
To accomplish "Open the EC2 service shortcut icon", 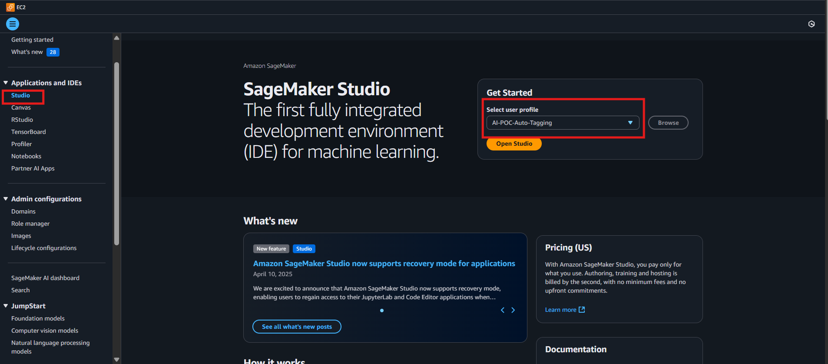I will (x=10, y=7).
